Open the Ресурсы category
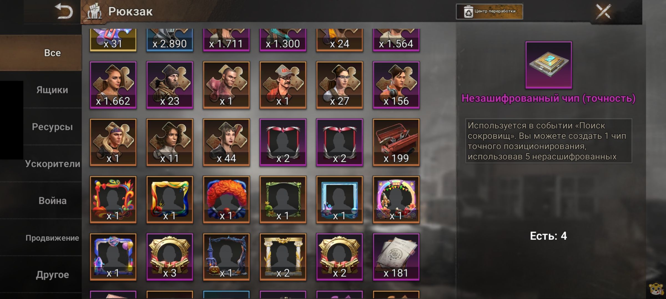The image size is (666, 299). tap(52, 127)
